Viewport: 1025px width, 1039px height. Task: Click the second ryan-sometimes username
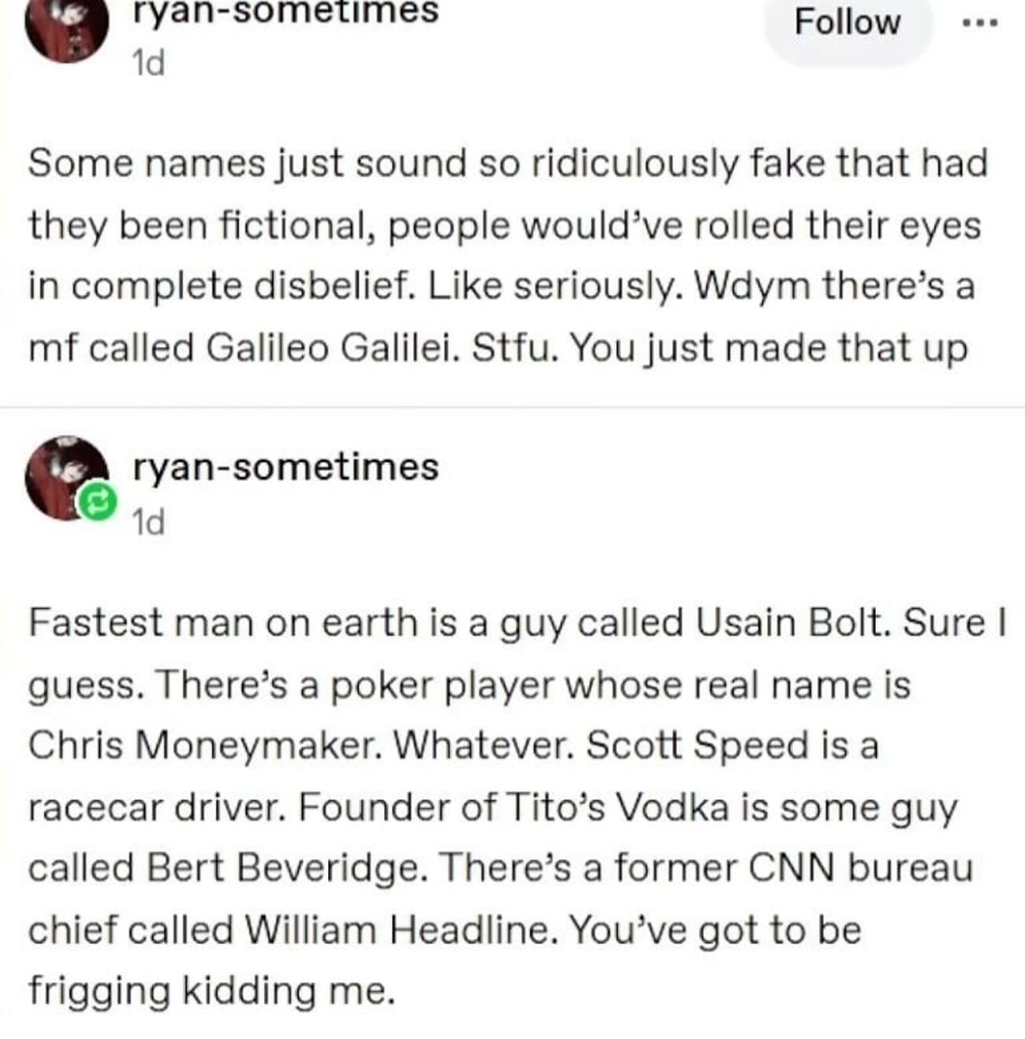[286, 465]
